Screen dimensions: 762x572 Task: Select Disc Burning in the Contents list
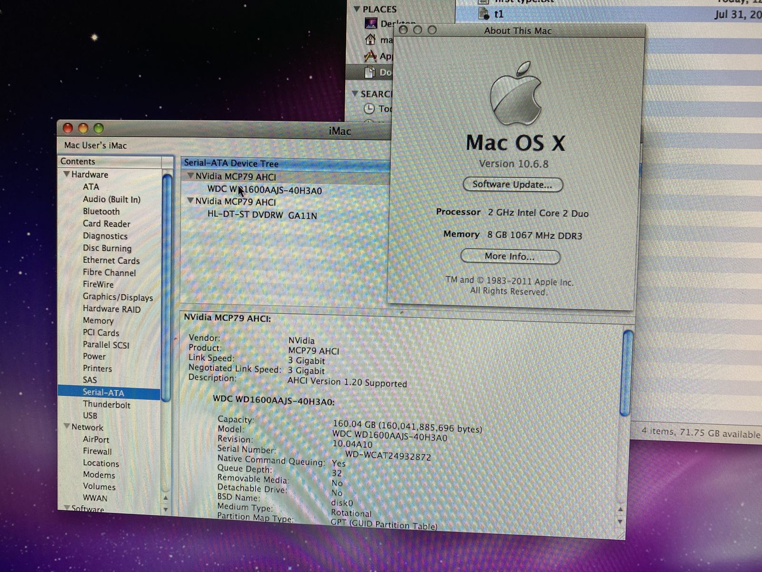107,248
